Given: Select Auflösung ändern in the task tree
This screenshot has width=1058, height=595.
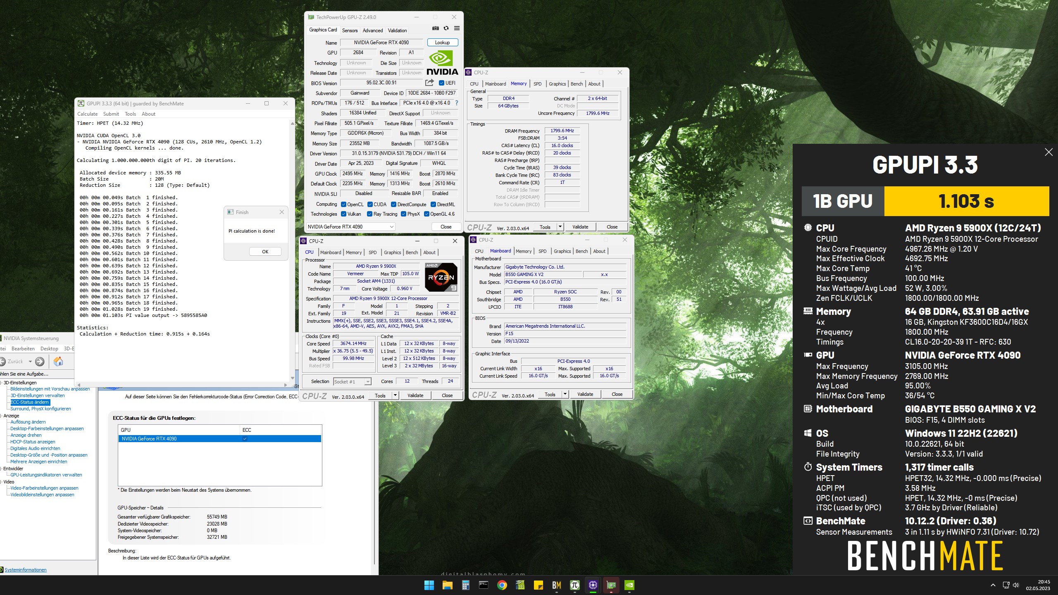Looking at the screenshot, I should click(x=28, y=422).
